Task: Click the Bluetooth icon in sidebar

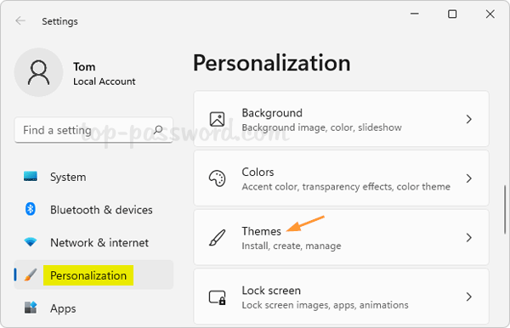Action: (31, 209)
